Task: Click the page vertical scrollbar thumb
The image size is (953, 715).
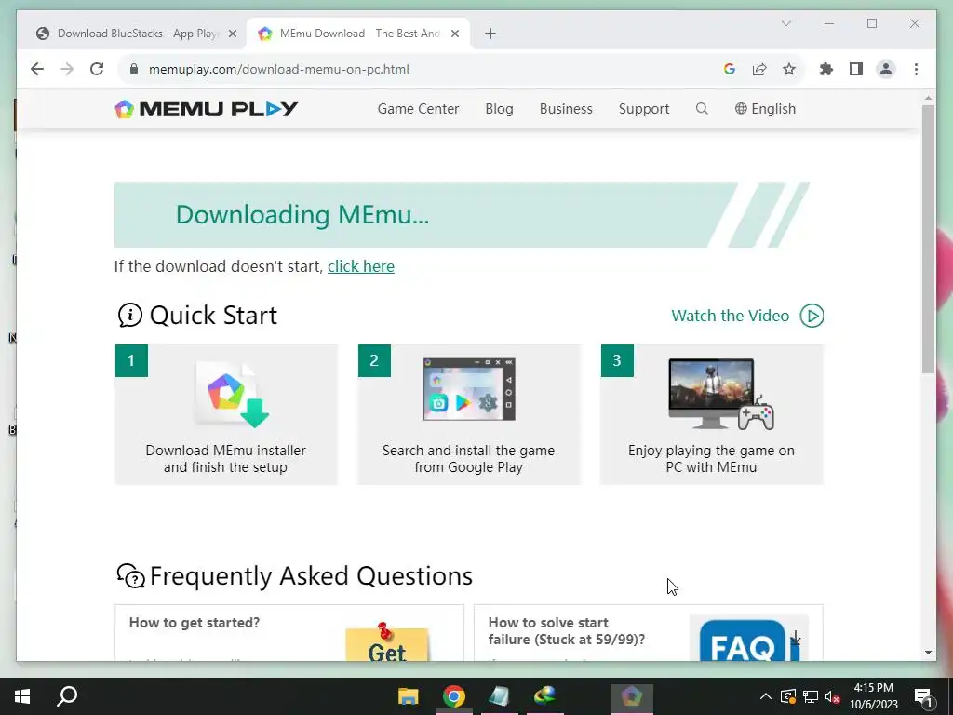Action: click(x=928, y=238)
